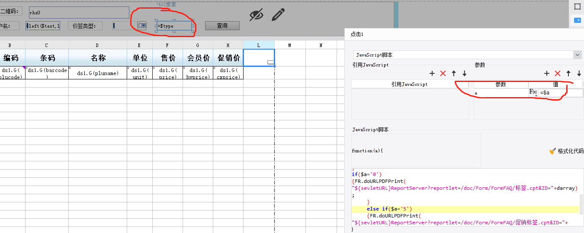The width and height of the screenshot is (584, 233).
Task: Click the highlighted else if($a='5') line
Action: pyautogui.click(x=465, y=209)
